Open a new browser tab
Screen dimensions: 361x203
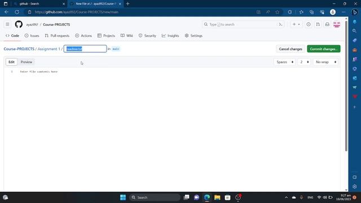click(128, 4)
